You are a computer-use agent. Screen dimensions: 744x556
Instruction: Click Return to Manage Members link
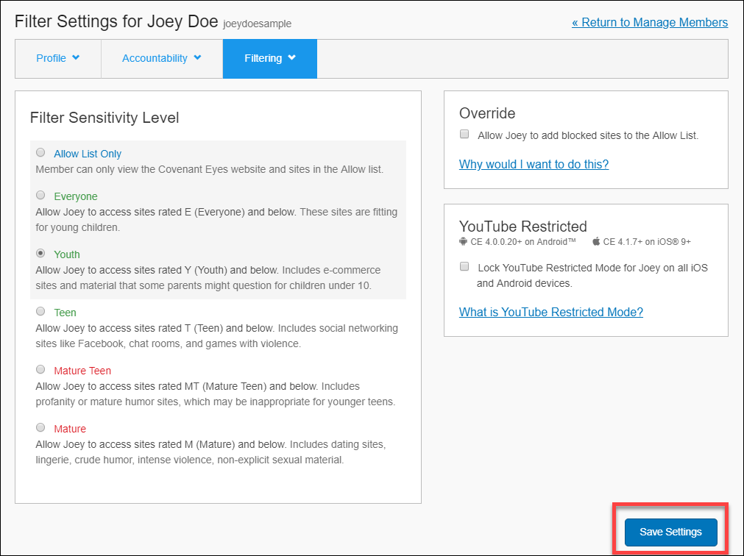click(x=650, y=22)
